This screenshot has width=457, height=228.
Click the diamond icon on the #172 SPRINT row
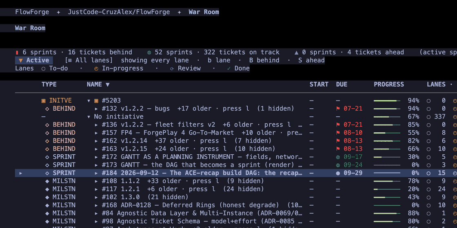(x=47, y=157)
